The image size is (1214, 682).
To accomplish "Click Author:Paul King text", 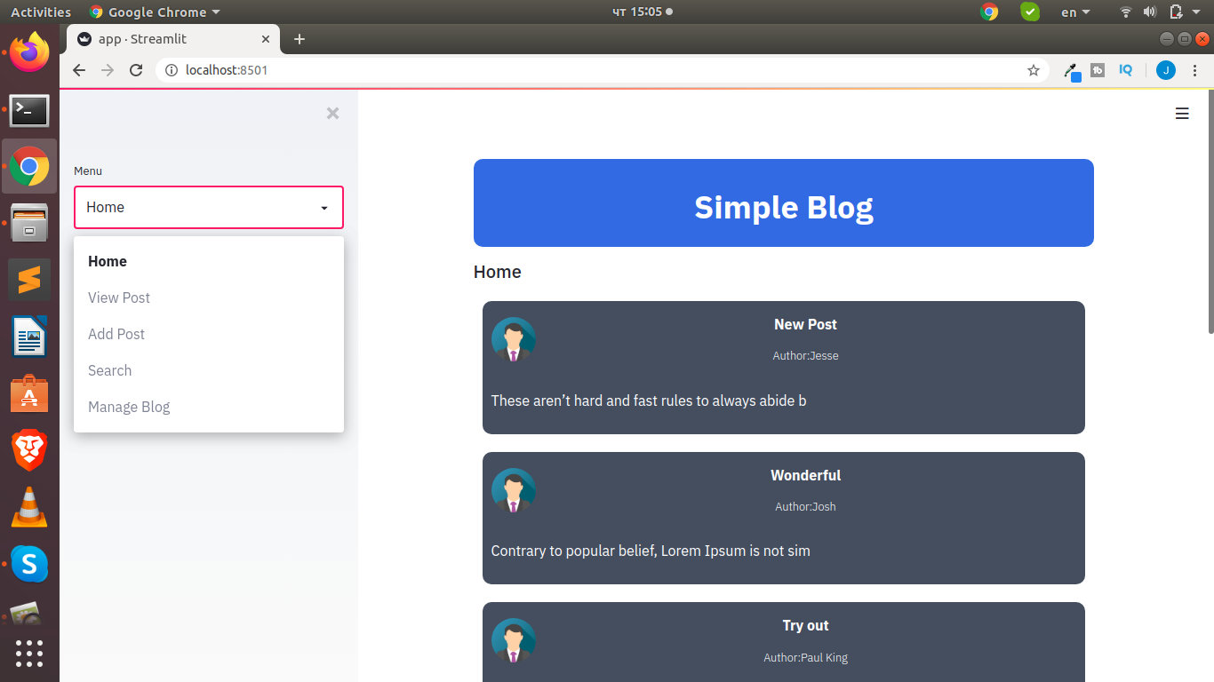I will (805, 658).
